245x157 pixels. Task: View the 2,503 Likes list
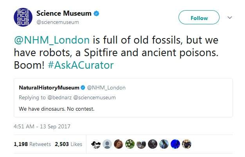click(69, 144)
